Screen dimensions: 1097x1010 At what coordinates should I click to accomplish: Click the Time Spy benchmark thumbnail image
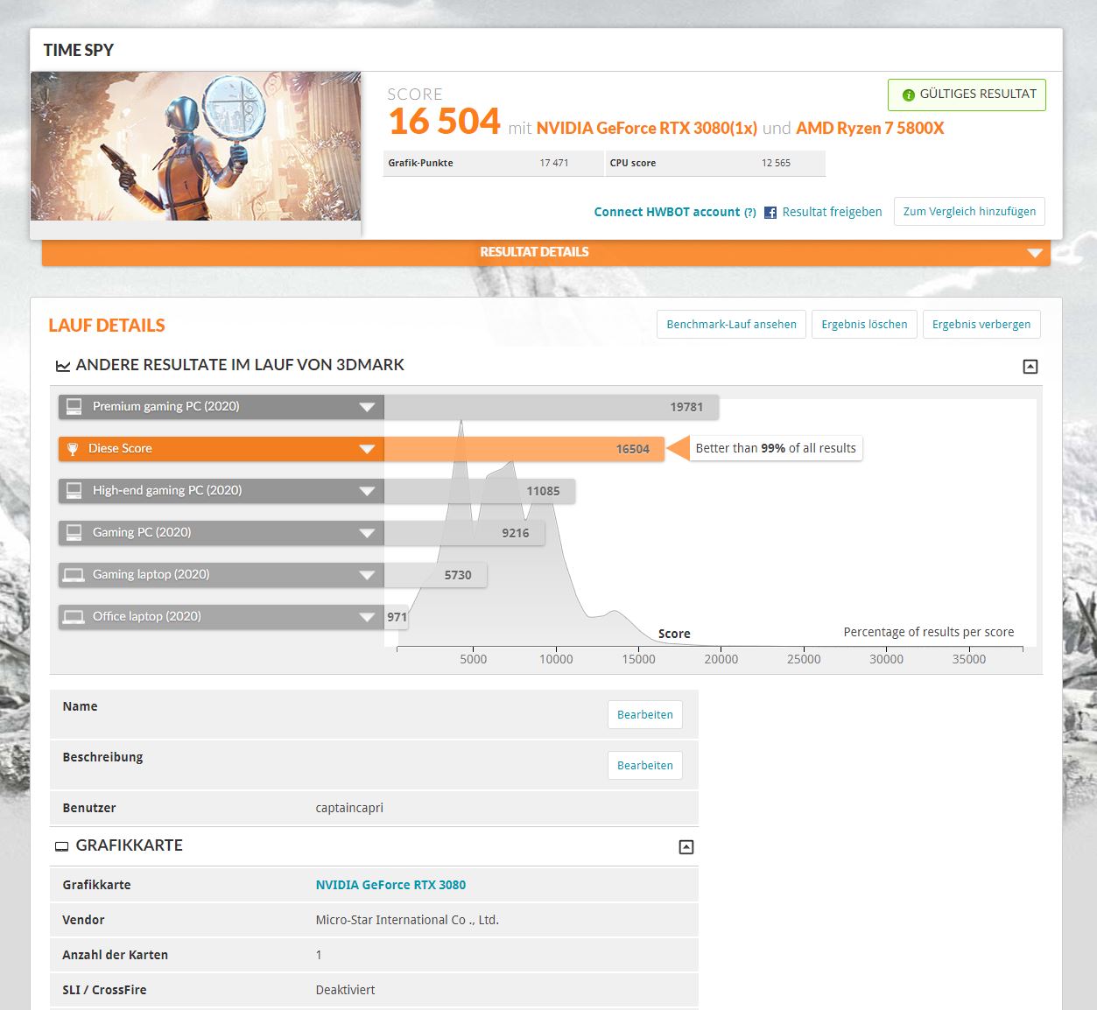(196, 146)
